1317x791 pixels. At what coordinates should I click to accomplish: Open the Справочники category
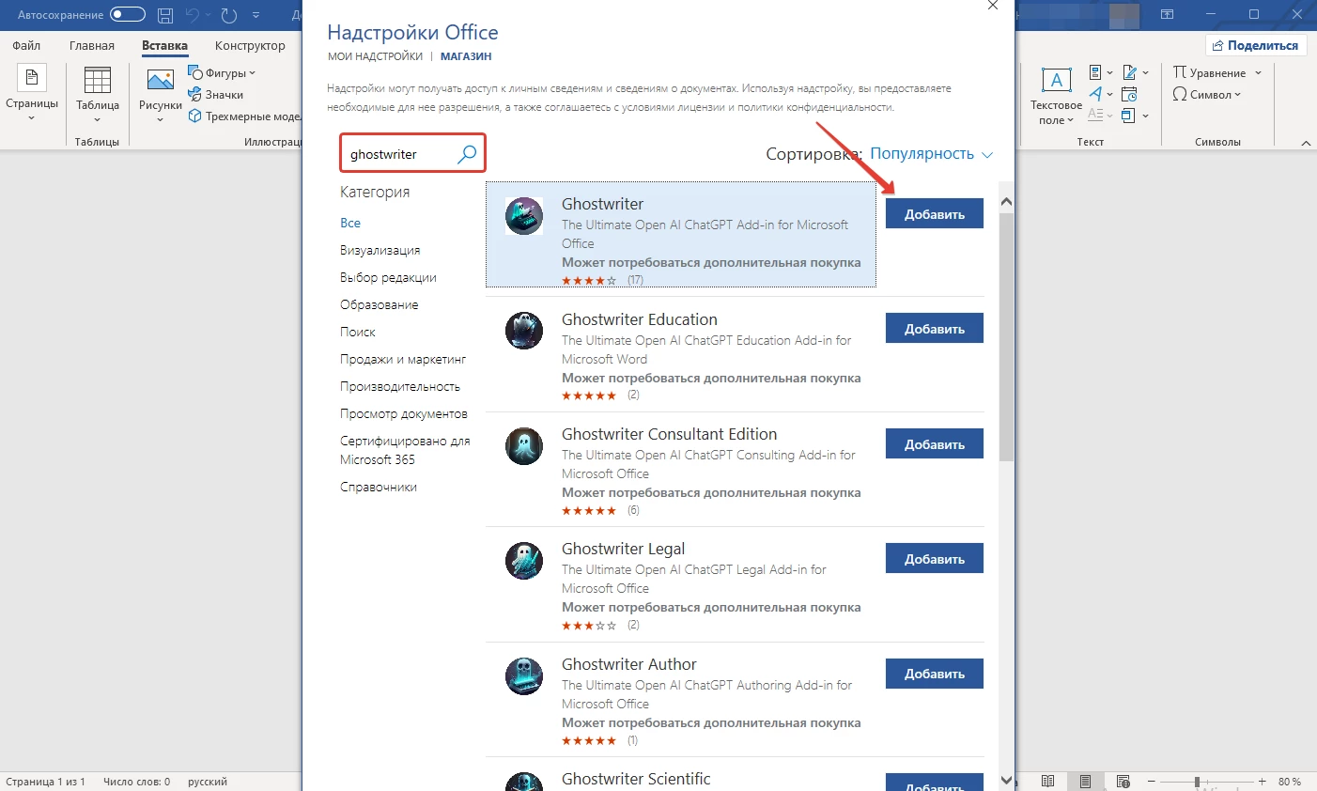tap(379, 487)
